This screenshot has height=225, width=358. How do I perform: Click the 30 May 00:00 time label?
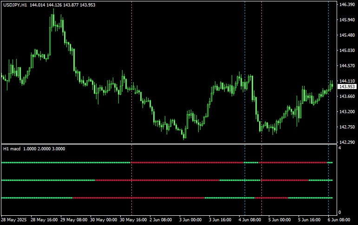(104, 220)
